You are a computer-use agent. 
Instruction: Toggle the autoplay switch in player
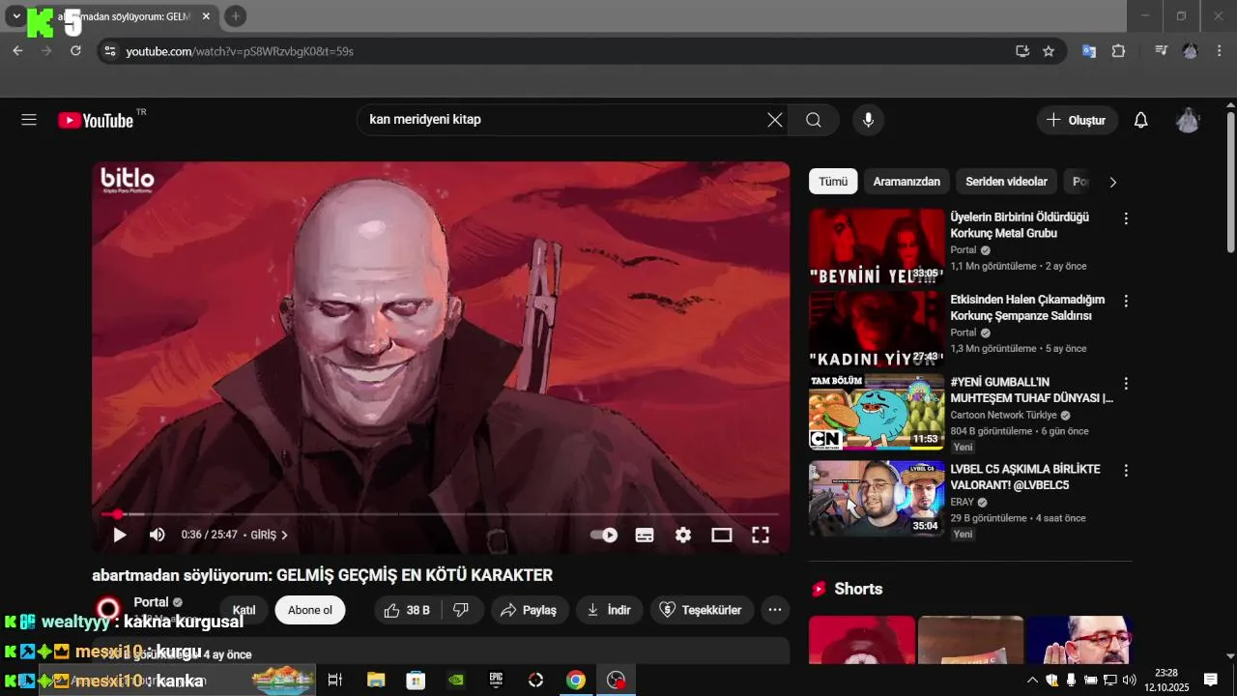tap(604, 535)
